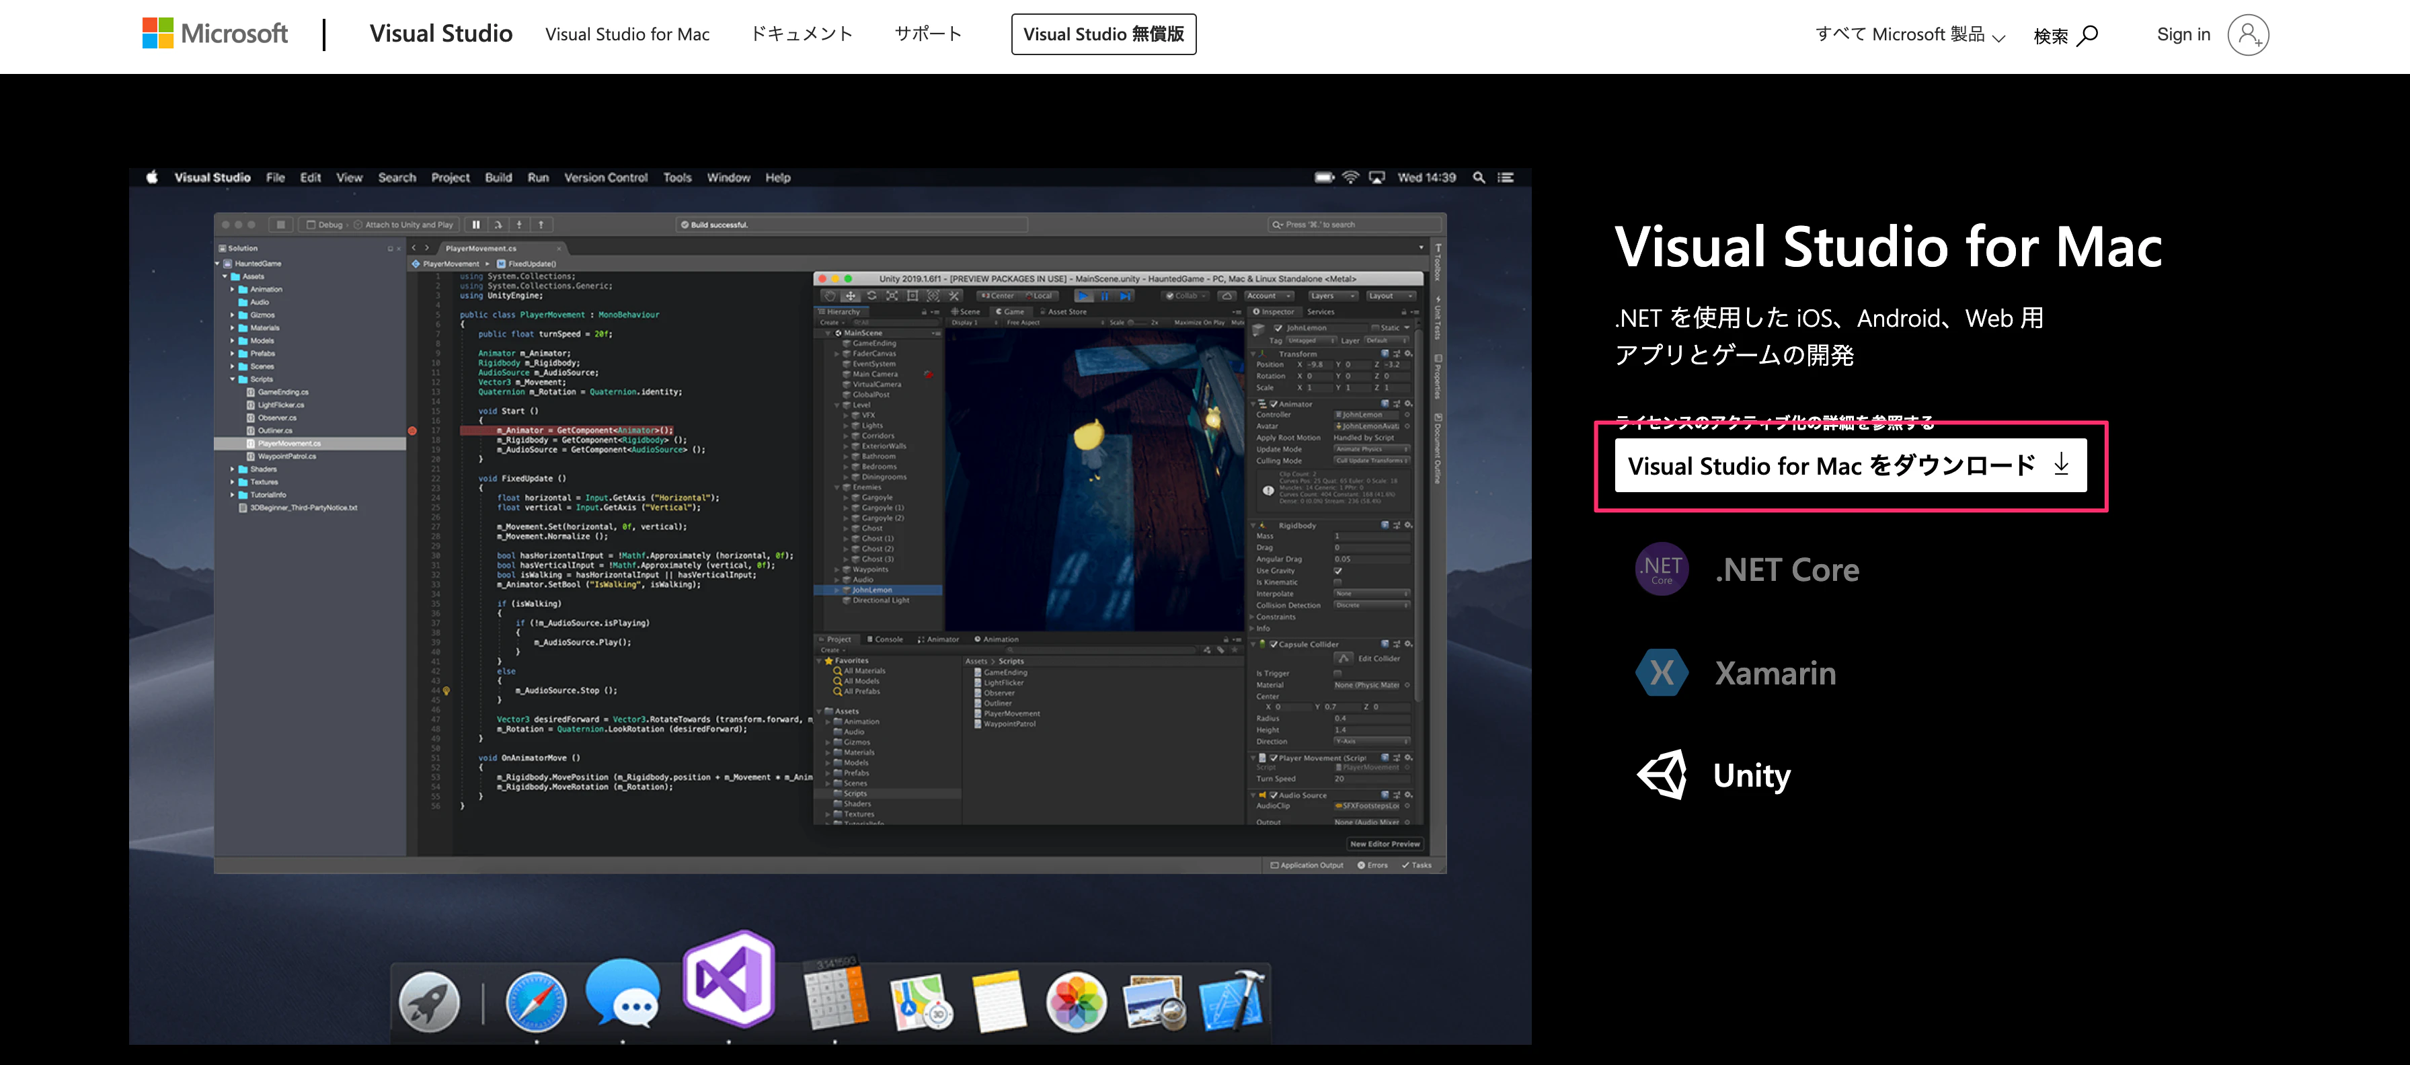Open the Layers dropdown in Unity
2410x1065 pixels.
point(1332,296)
